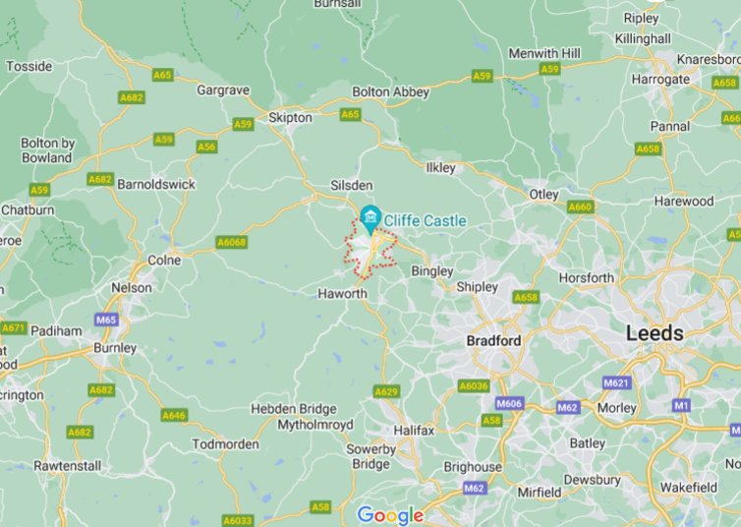Click the M65 motorway shield near Nelson
The height and width of the screenshot is (527, 741).
[x=106, y=320]
